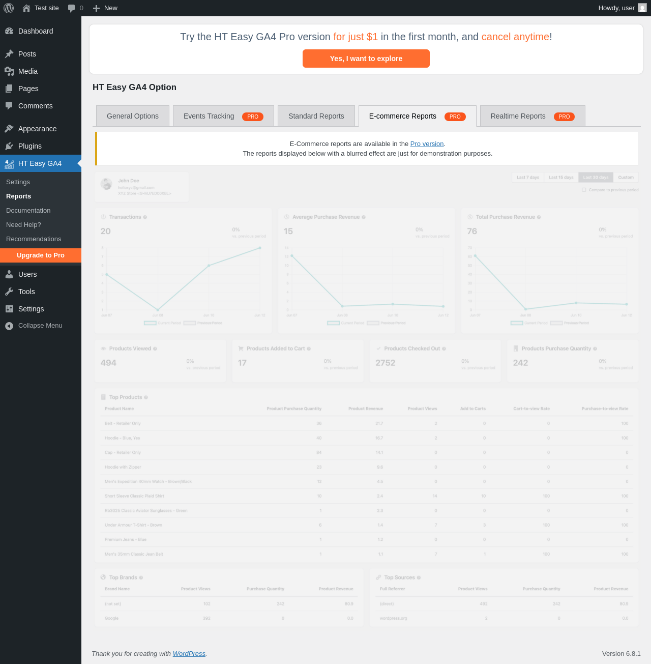This screenshot has height=664, width=651.
Task: Select the Last 30 days range button
Action: click(596, 178)
